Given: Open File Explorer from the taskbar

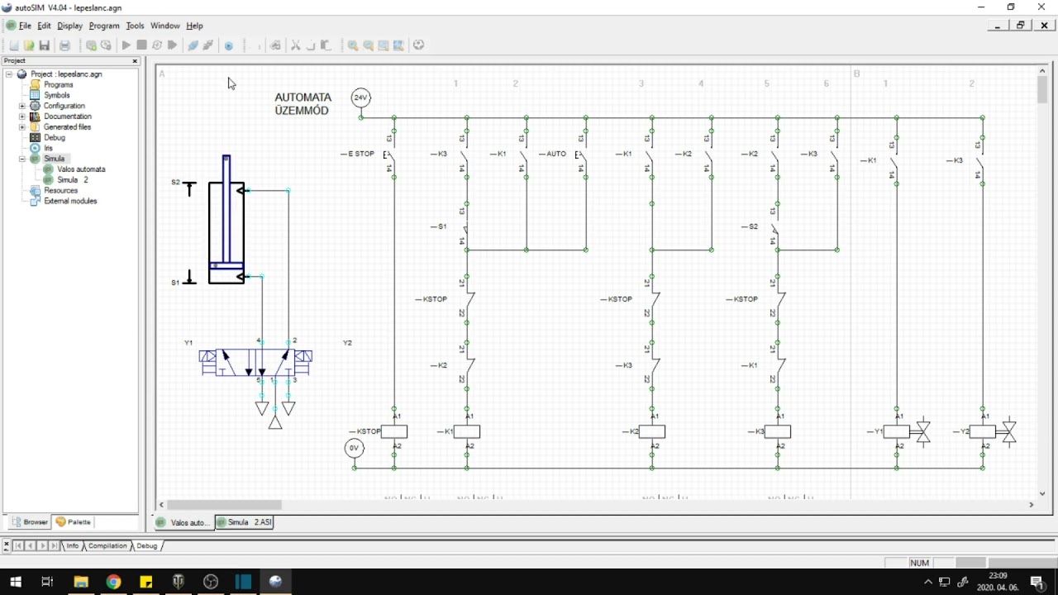Looking at the screenshot, I should (81, 582).
